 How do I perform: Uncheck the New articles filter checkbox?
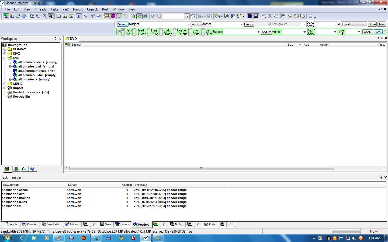point(123,30)
